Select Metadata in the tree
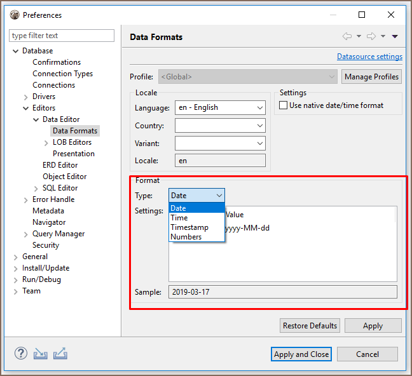412x376 pixels. pos(48,211)
